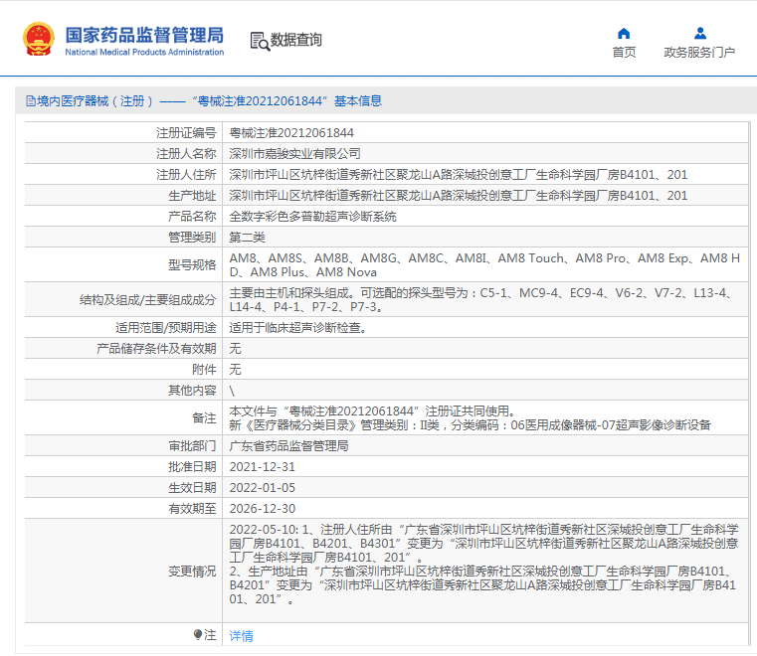Screen dimensions: 757x656
Task: Click the bullet icon beside 注
Action: coord(197,635)
